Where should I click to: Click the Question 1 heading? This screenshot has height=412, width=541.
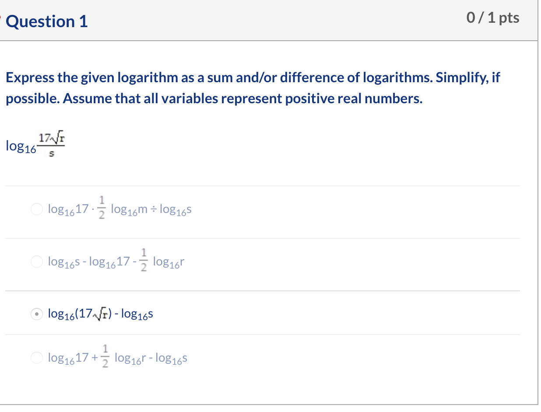pos(46,21)
